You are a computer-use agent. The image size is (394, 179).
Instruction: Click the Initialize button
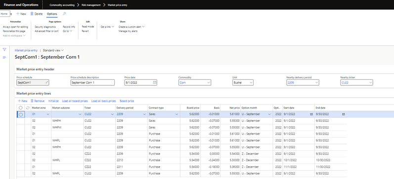point(53,101)
